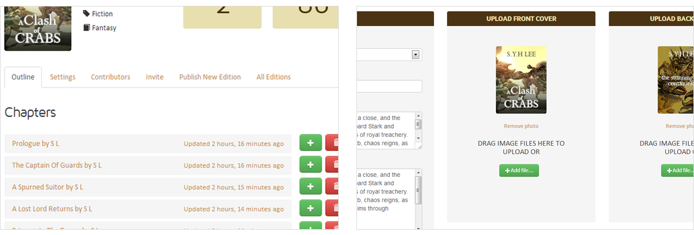Remove The Captain Of Guards chapter
Viewport: 694px width, 235px height.
332,165
